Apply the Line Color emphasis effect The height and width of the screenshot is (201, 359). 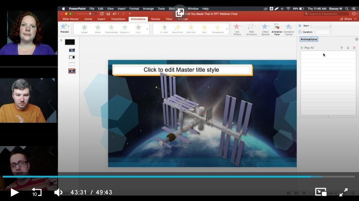(x=191, y=29)
